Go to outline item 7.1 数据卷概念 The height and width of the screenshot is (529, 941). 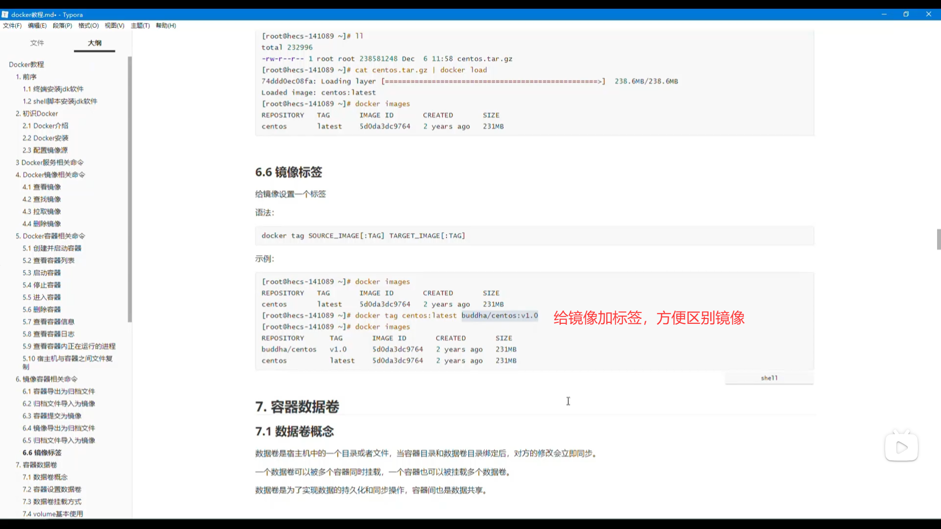coord(45,477)
